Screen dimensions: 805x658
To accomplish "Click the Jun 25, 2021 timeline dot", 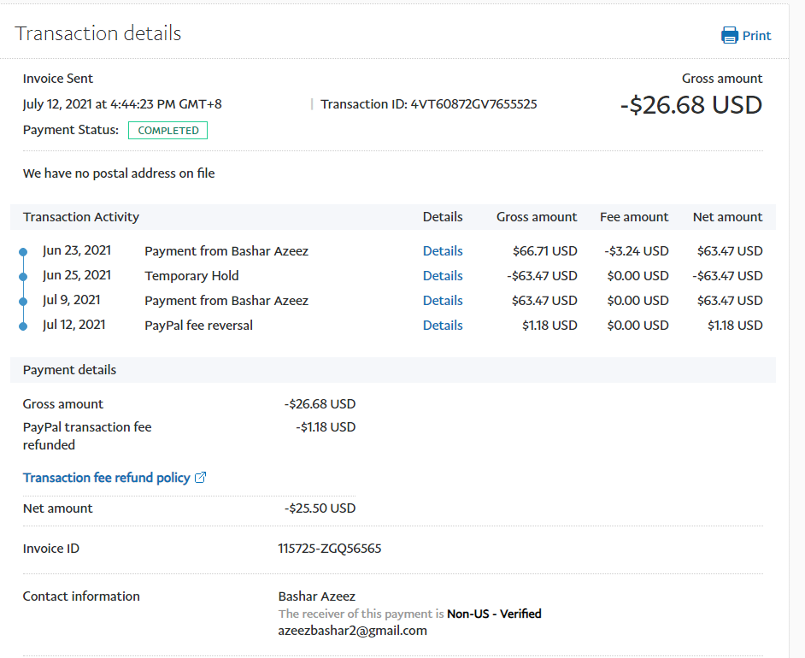I will point(24,276).
